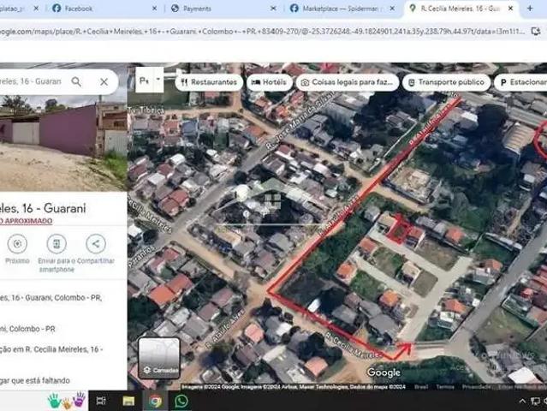The image size is (547, 411).
Task: Click the colorful hands taskbar widget
Action: pos(67,401)
